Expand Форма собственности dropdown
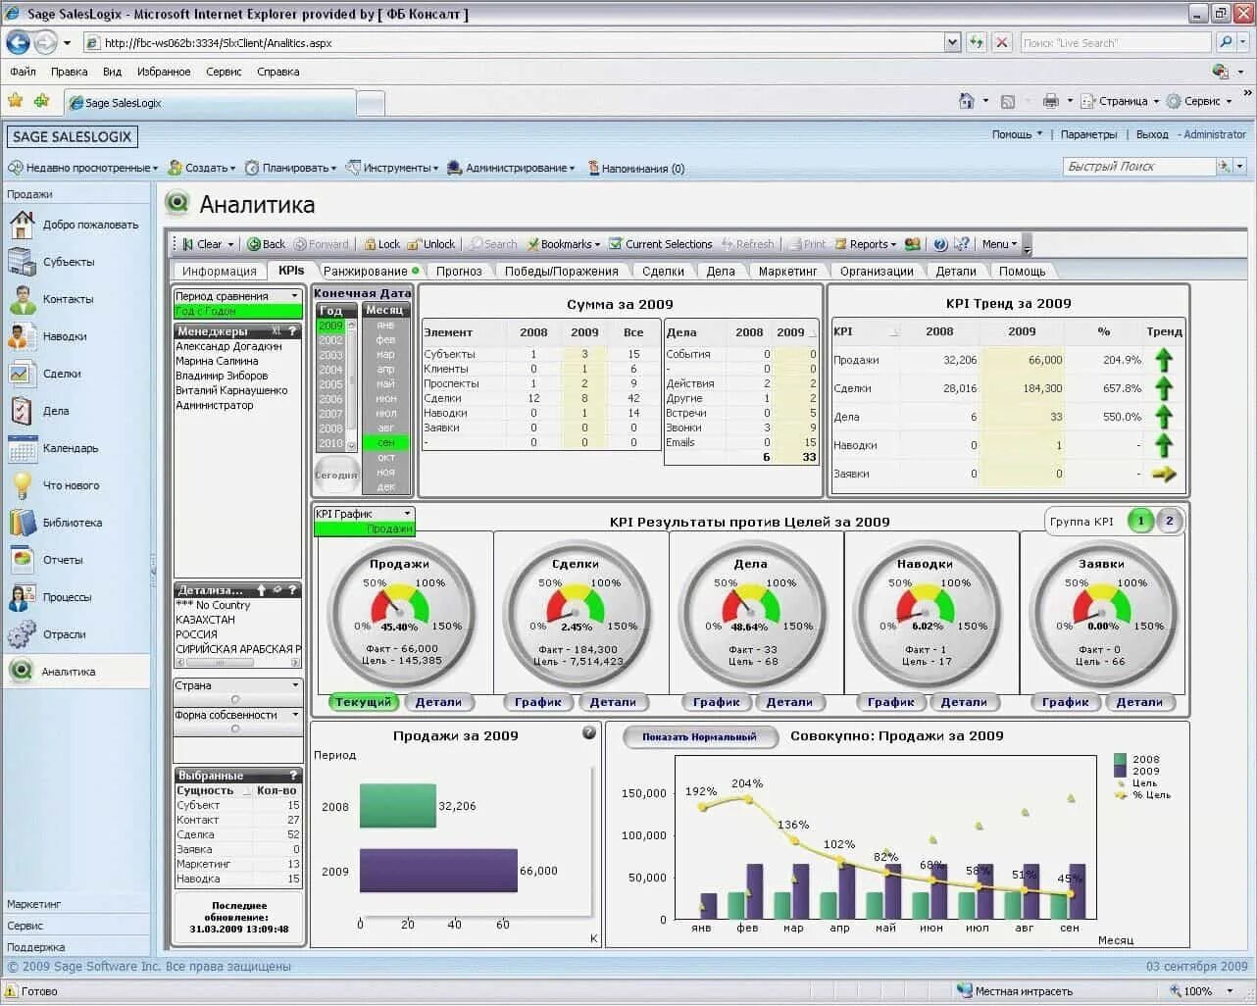The image size is (1257, 1006). click(x=238, y=716)
